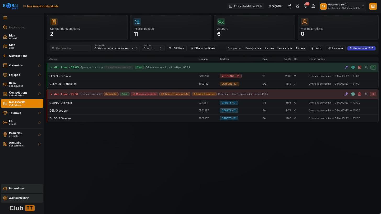Screen dimensions: 381x214
Task: Click the share icon in the header
Action: [289, 6]
